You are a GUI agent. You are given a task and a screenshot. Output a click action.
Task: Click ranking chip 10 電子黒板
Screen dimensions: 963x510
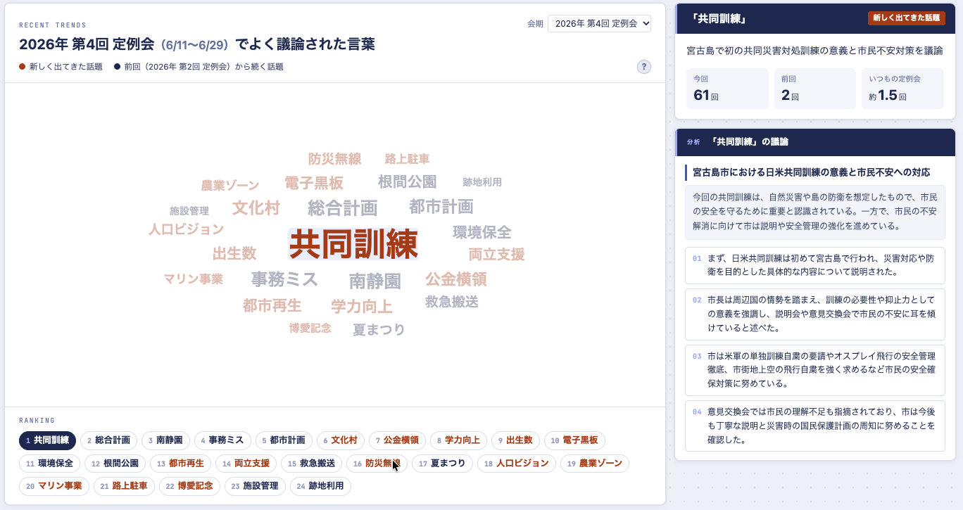pos(574,440)
